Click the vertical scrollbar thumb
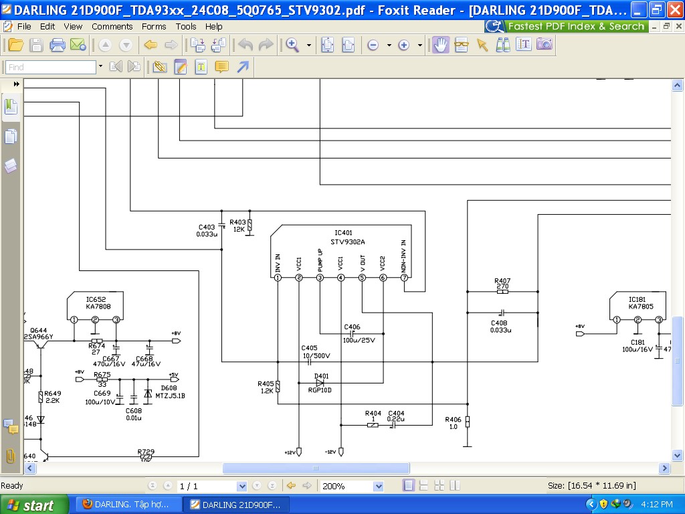Image resolution: width=685 pixels, height=514 pixels. [x=677, y=361]
